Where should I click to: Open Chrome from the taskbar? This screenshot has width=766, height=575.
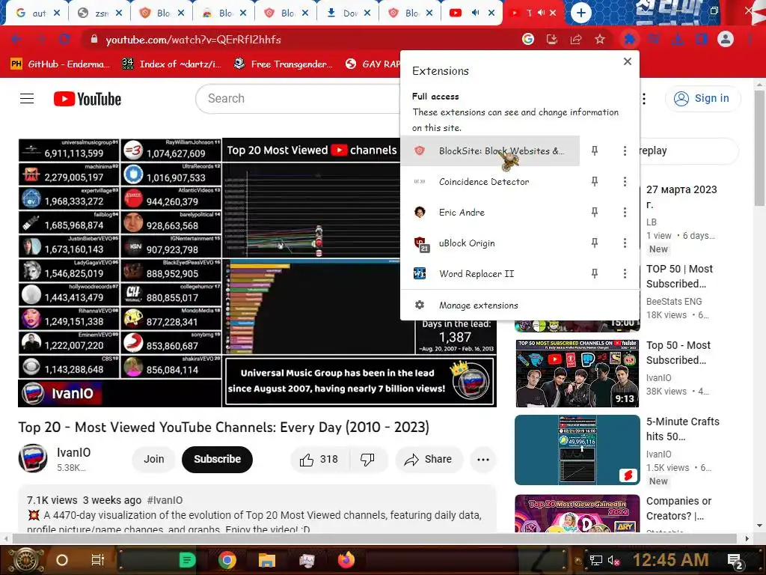(227, 560)
